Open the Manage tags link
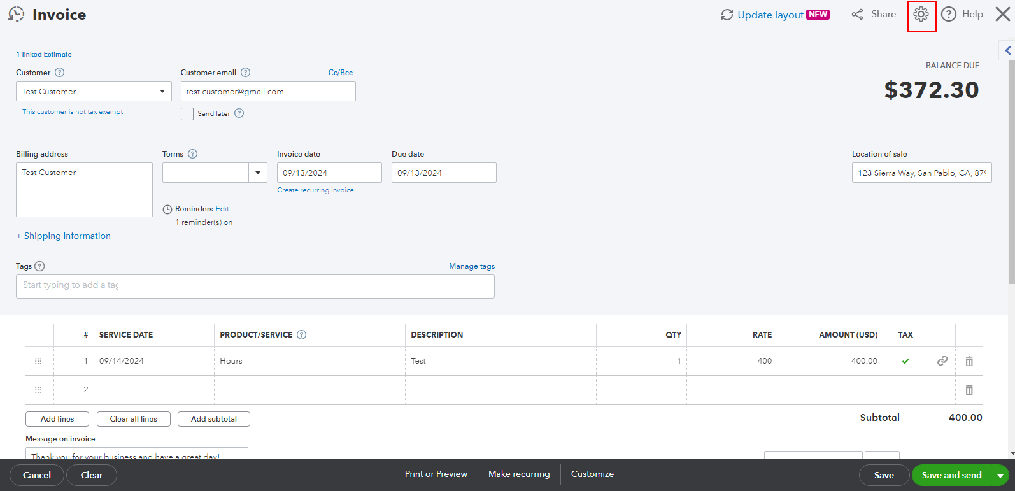The width and height of the screenshot is (1015, 491). (x=471, y=266)
